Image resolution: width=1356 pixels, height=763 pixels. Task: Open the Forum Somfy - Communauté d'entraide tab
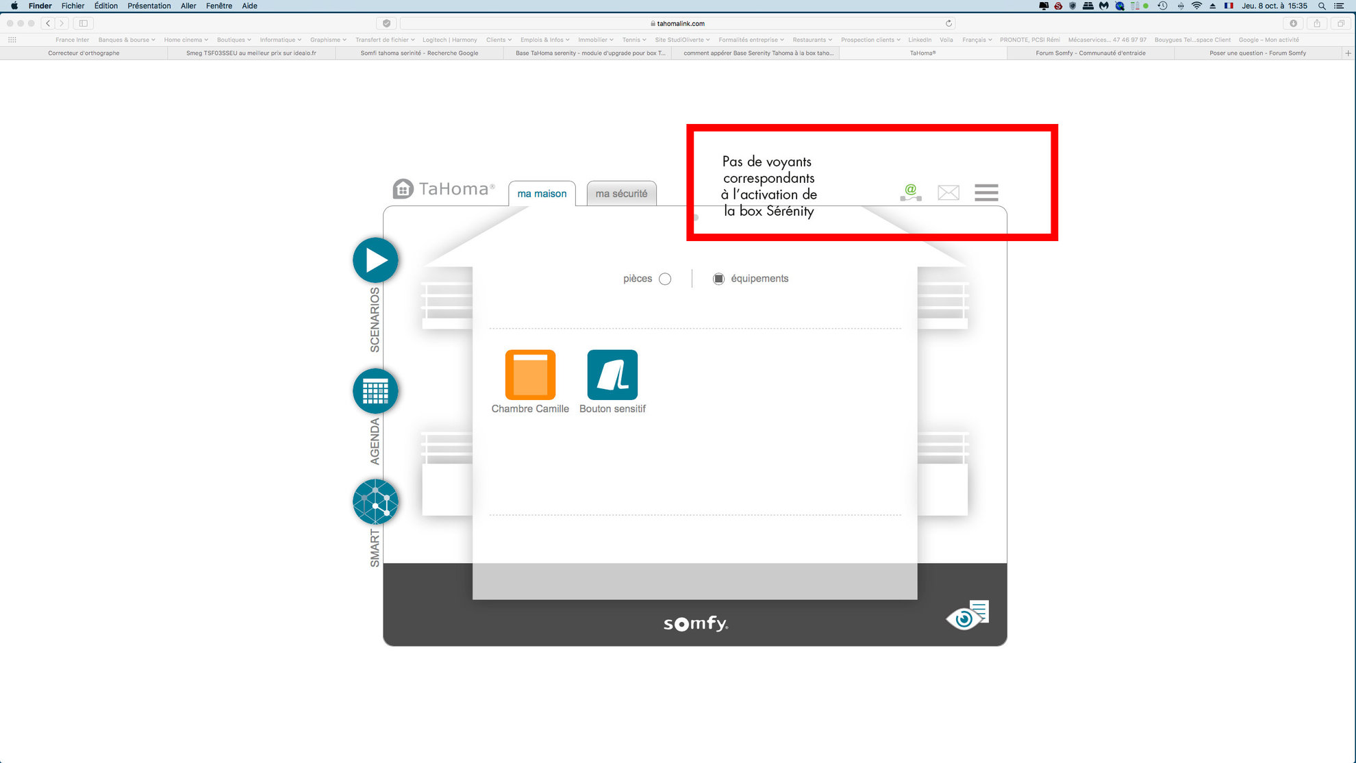pos(1090,53)
